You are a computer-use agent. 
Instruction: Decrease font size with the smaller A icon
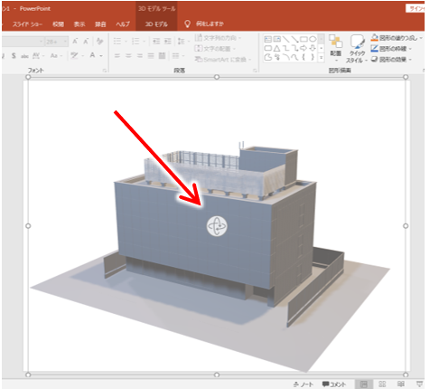tap(86, 42)
